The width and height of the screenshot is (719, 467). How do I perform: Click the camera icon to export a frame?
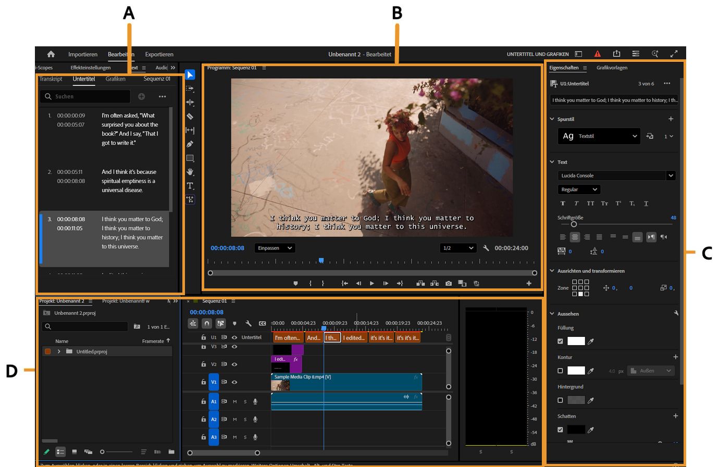tap(449, 283)
